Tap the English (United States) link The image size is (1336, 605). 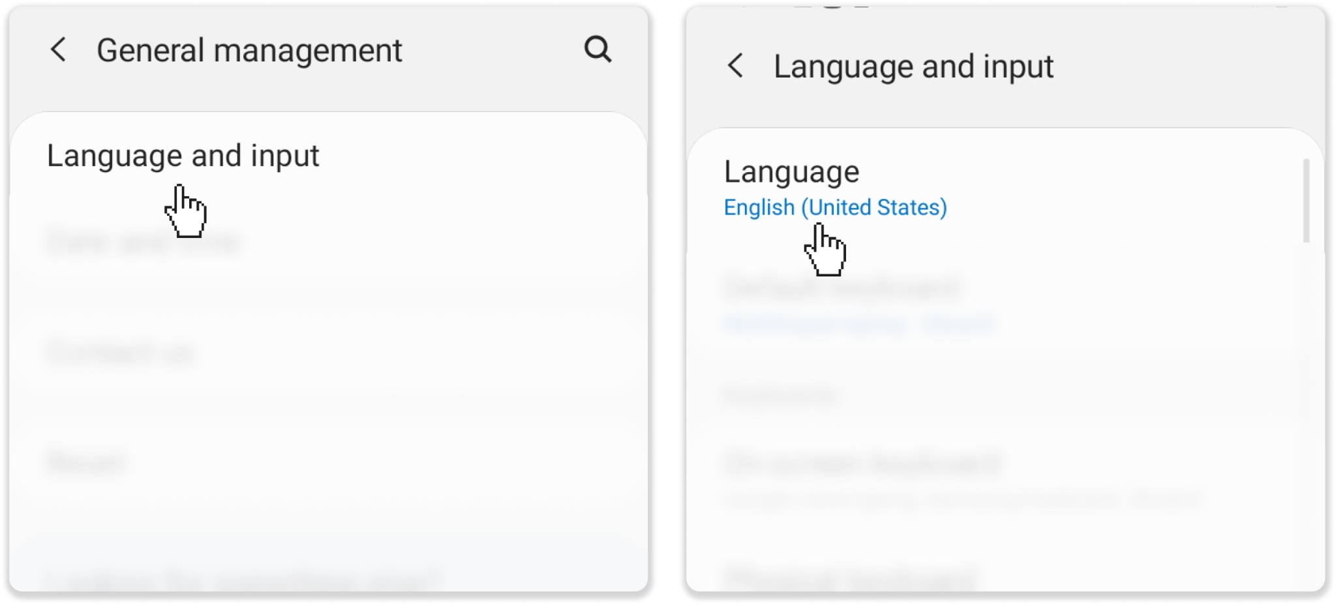click(x=835, y=207)
